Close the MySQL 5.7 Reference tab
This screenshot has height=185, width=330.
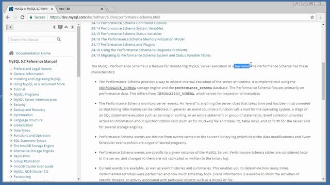pos(52,9)
